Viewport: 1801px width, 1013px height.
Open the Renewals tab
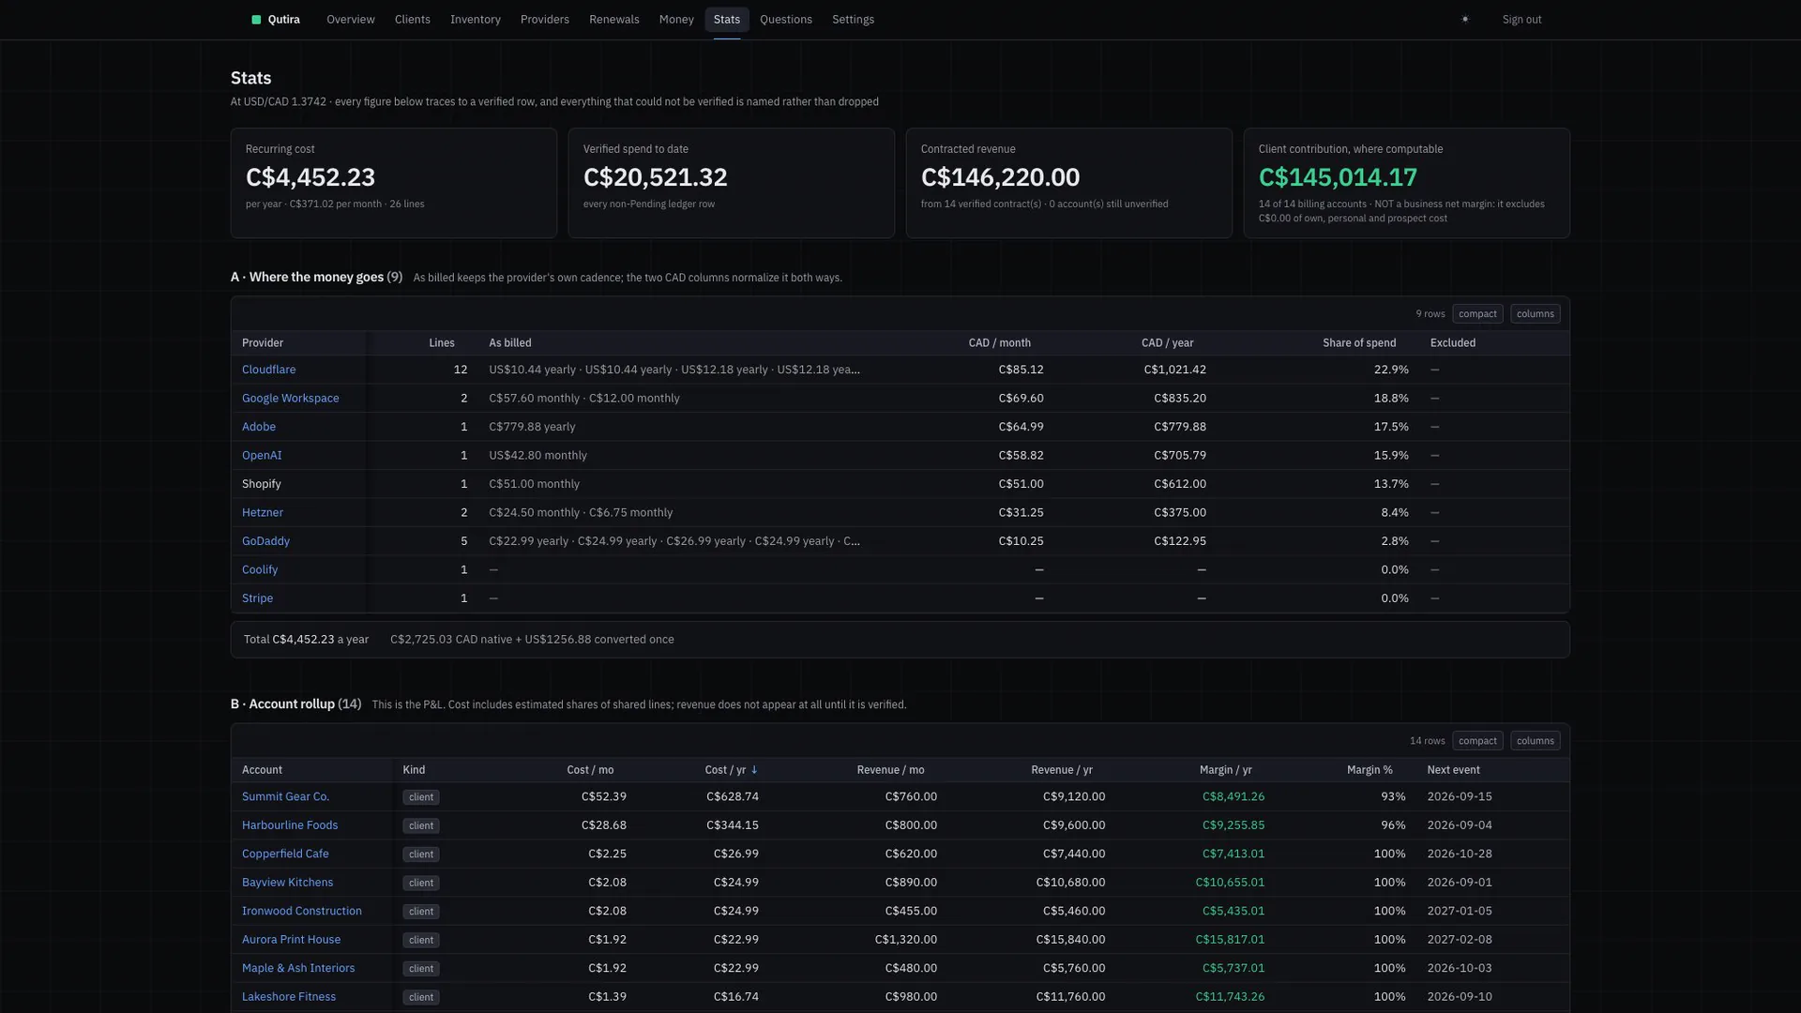click(x=614, y=20)
